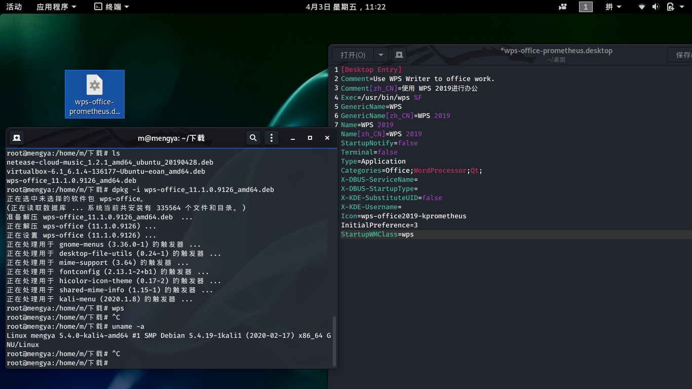Select the wps-office-prometheus desktop file icon

(95, 94)
